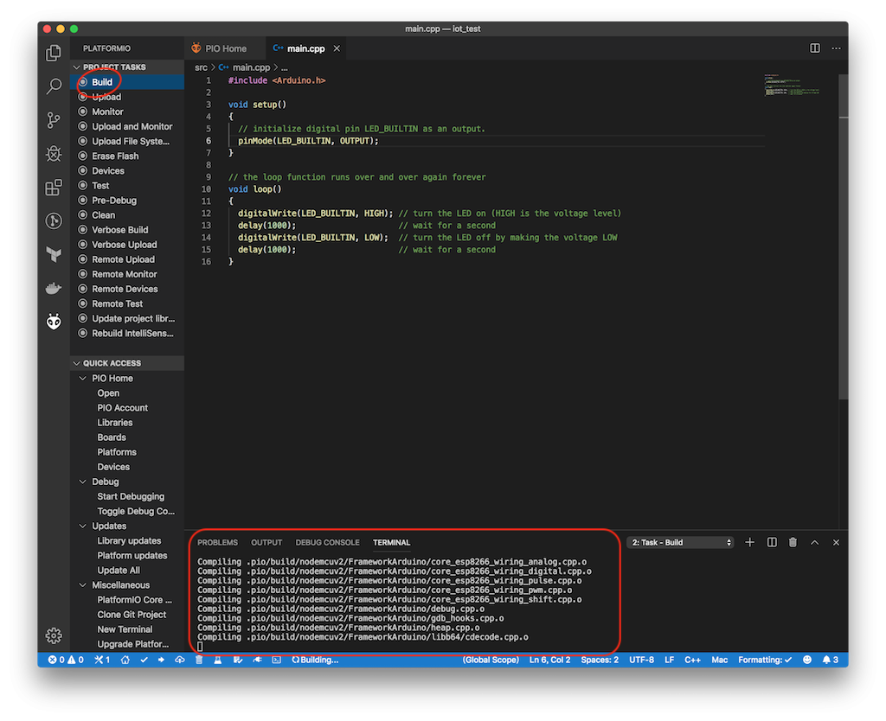Click the PlatformIO Build checkmark in the status bar
This screenshot has height=721, width=886.
144,660
